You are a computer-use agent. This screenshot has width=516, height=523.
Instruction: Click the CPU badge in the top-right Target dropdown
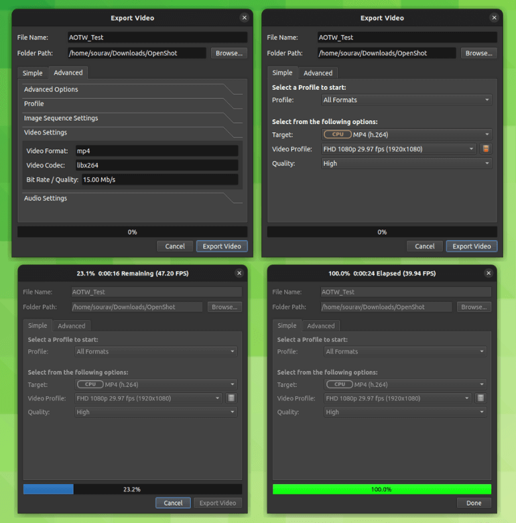[x=337, y=134]
